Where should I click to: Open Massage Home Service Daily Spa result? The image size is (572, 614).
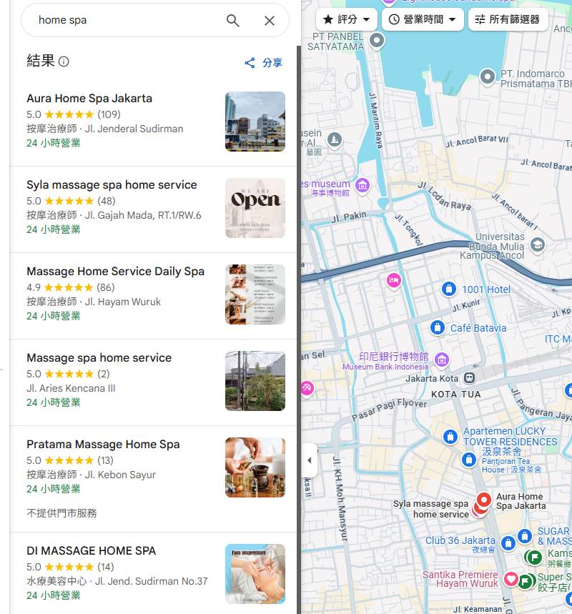[x=153, y=296]
